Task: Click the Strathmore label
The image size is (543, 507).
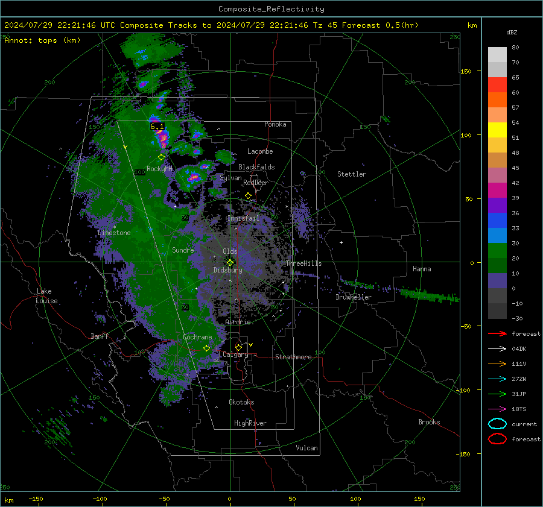Action: [293, 357]
